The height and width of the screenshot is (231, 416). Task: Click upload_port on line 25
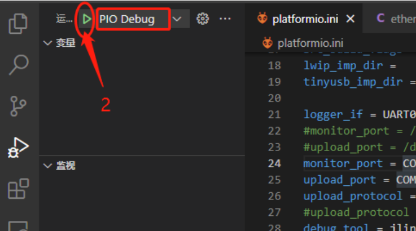pos(340,180)
